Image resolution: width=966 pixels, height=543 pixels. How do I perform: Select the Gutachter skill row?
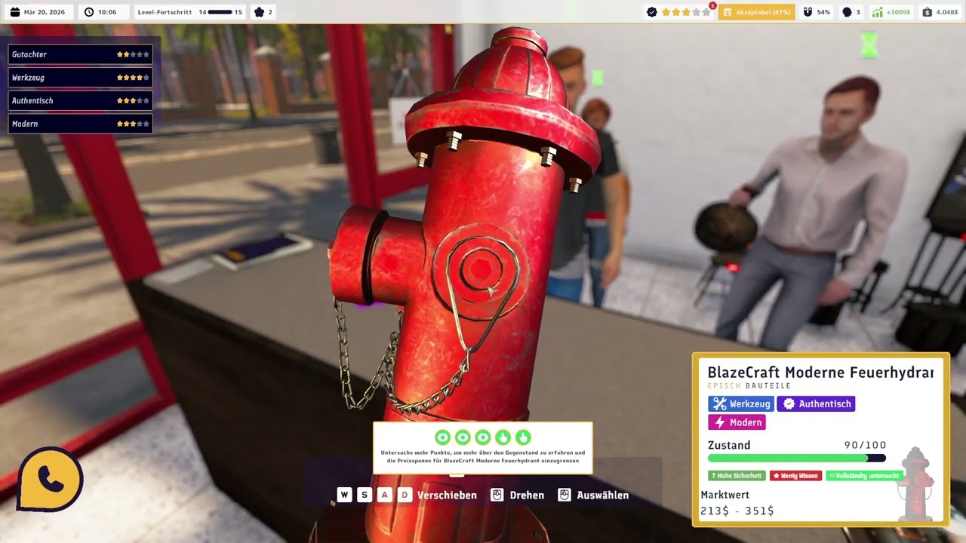tap(80, 54)
